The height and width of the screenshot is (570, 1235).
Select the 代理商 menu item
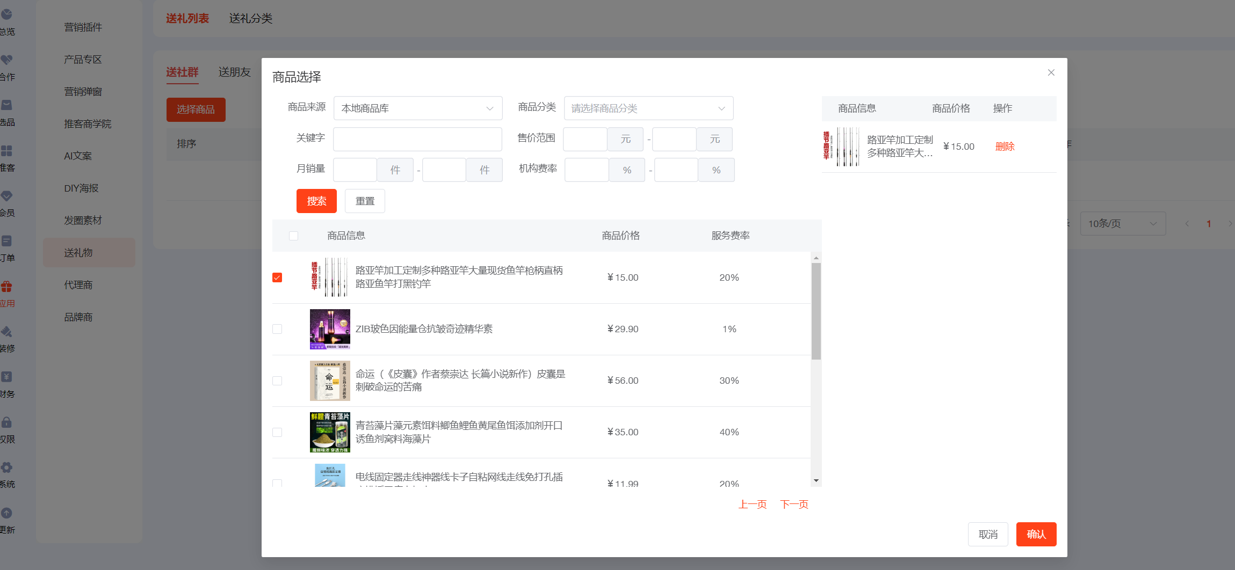[x=78, y=285]
